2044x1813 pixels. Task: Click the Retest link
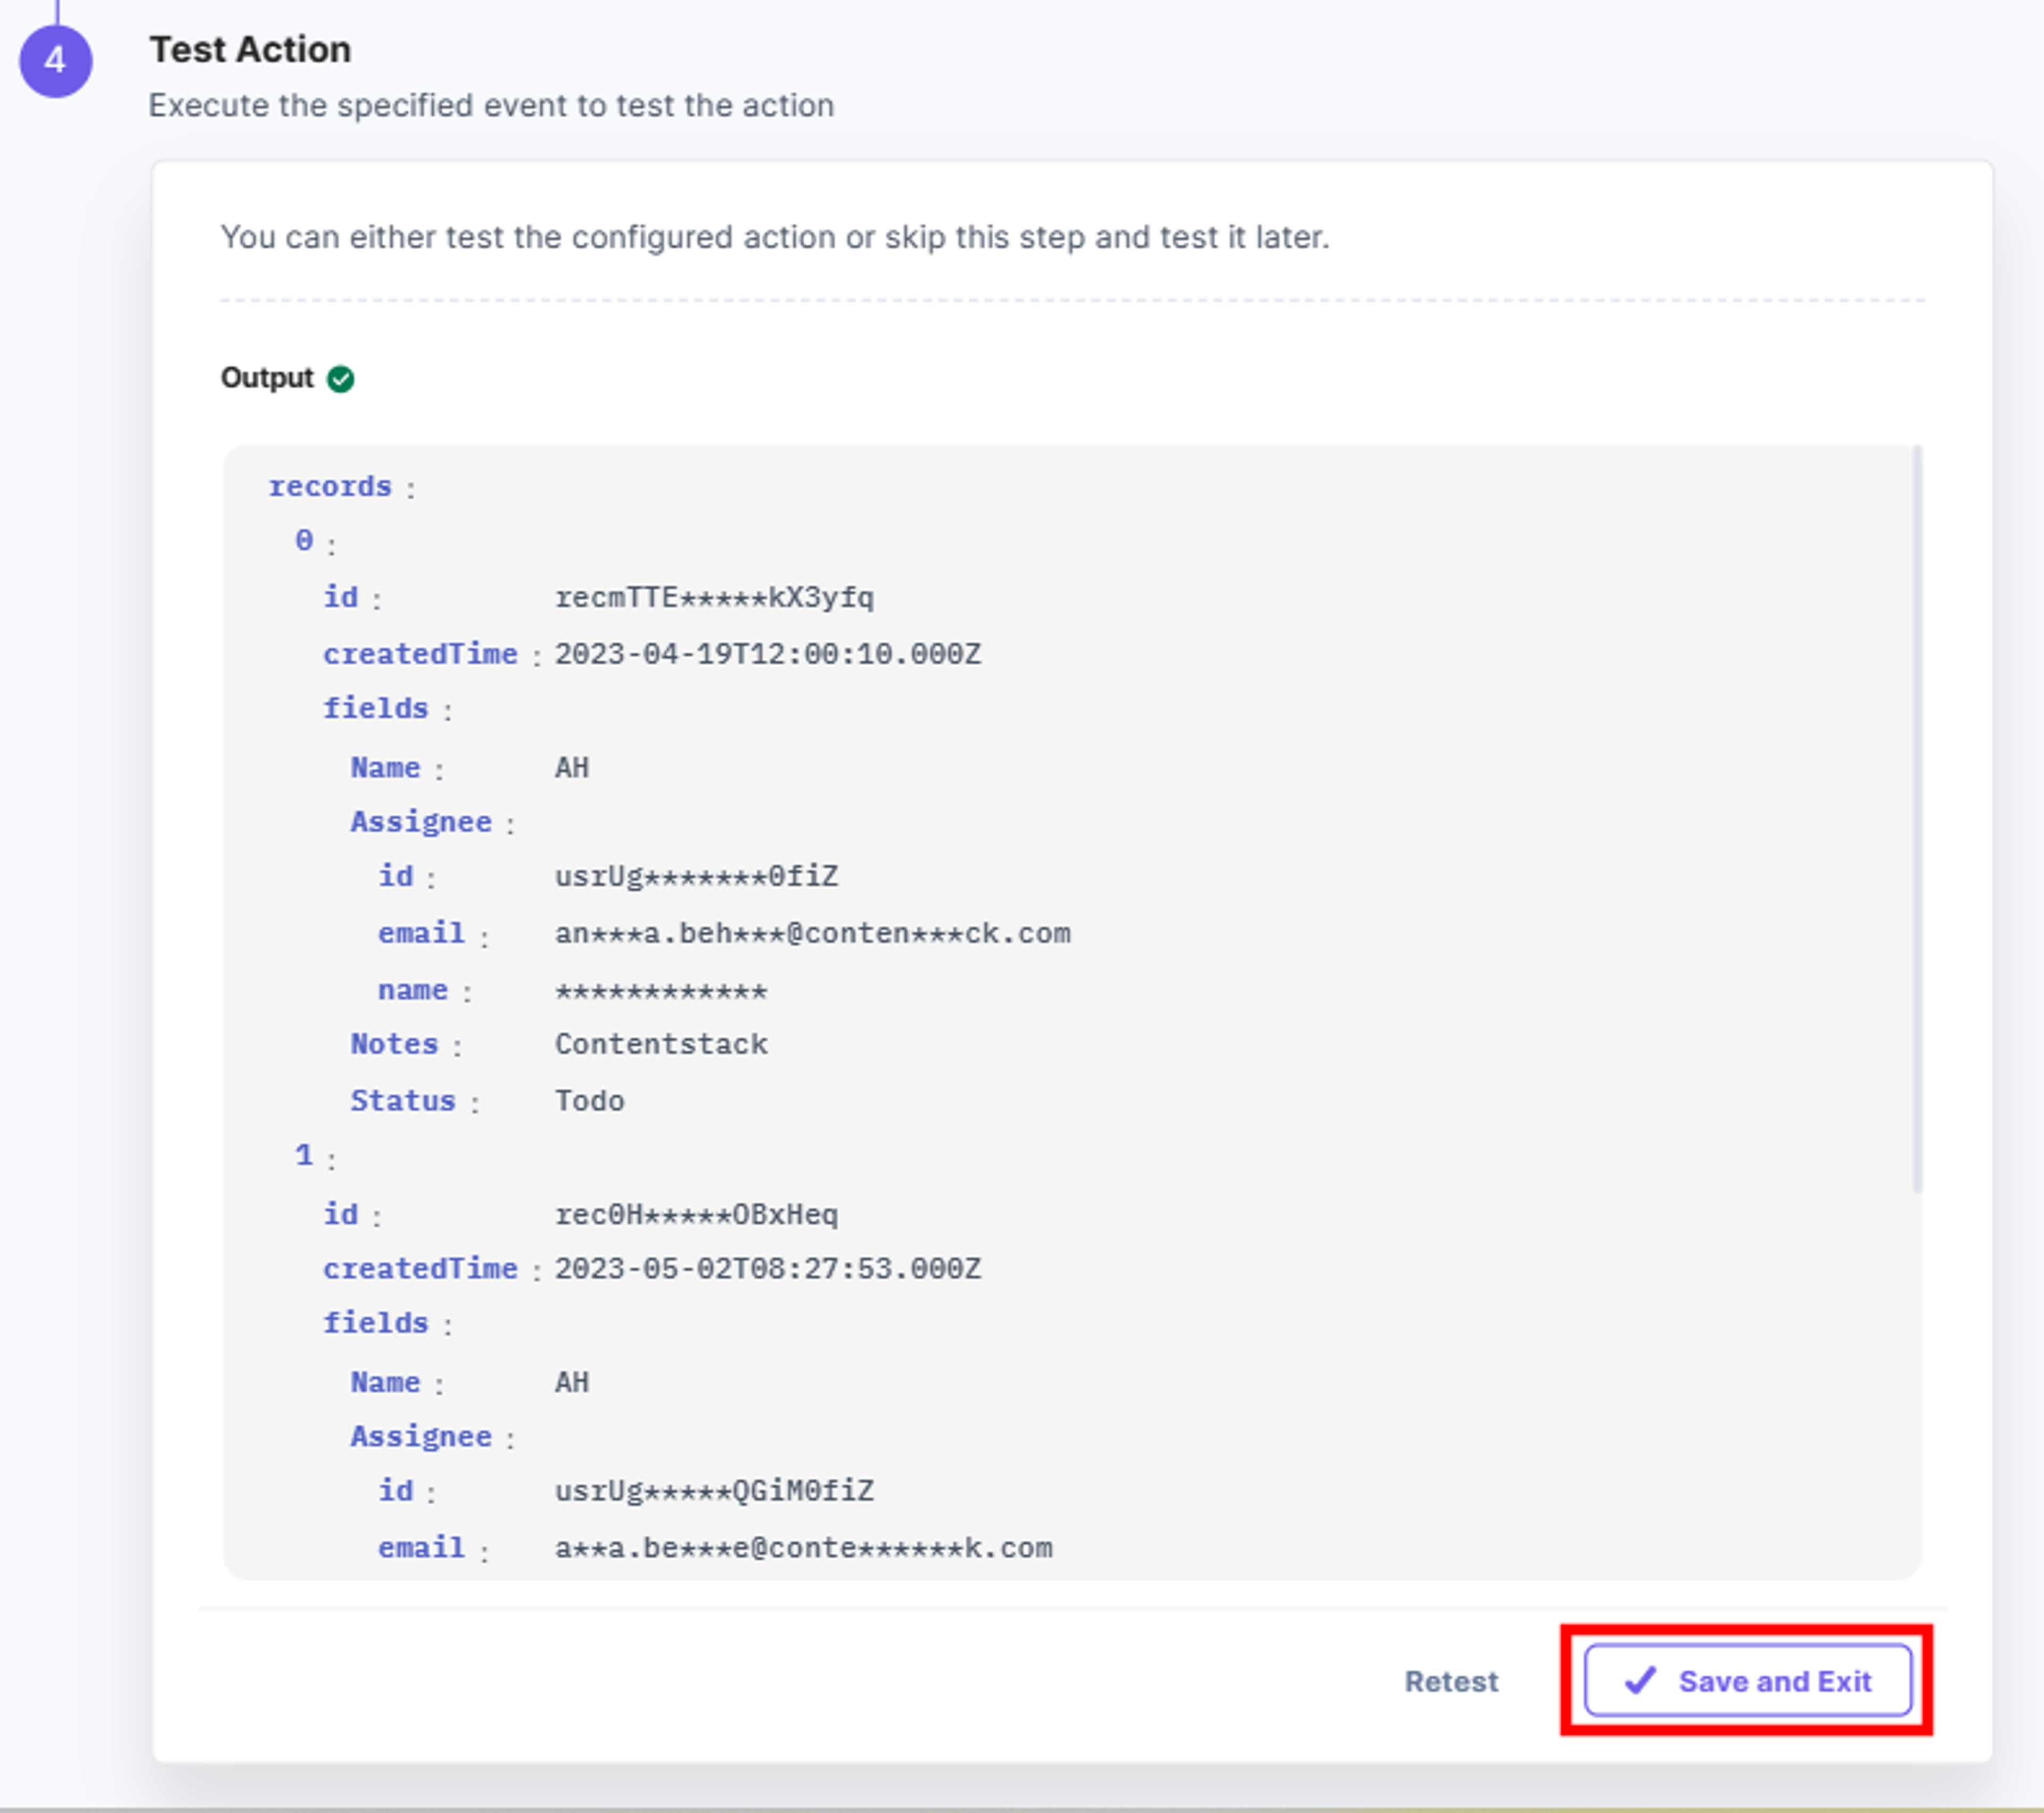(1451, 1681)
